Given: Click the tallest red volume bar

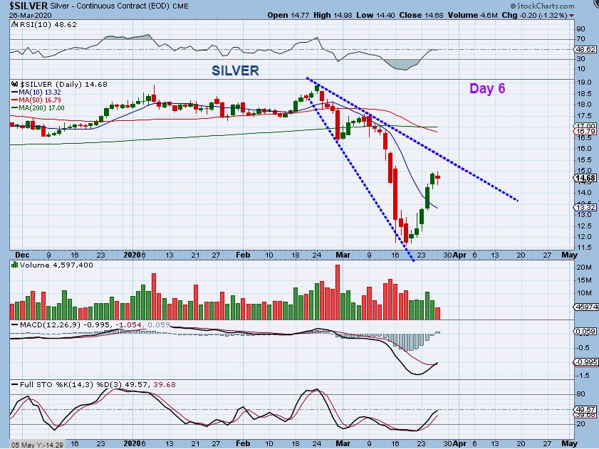Looking at the screenshot, I should click(x=338, y=292).
